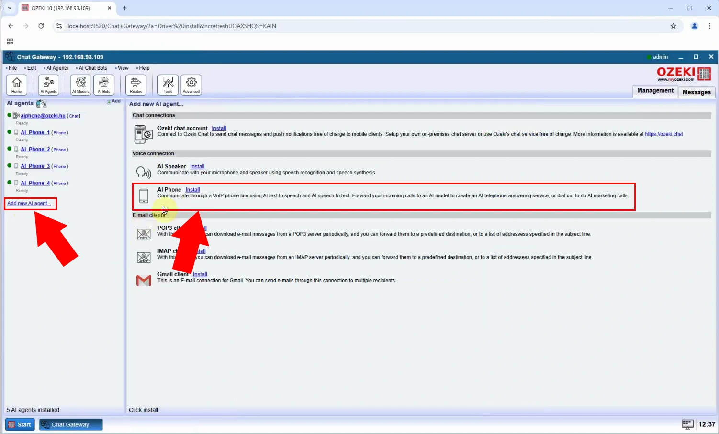Open the AI Models toolbar button
Viewport: 719px width, 434px height.
pos(81,85)
